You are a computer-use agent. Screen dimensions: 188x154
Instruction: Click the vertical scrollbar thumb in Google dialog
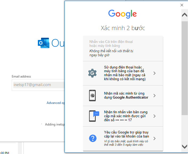point(185,68)
